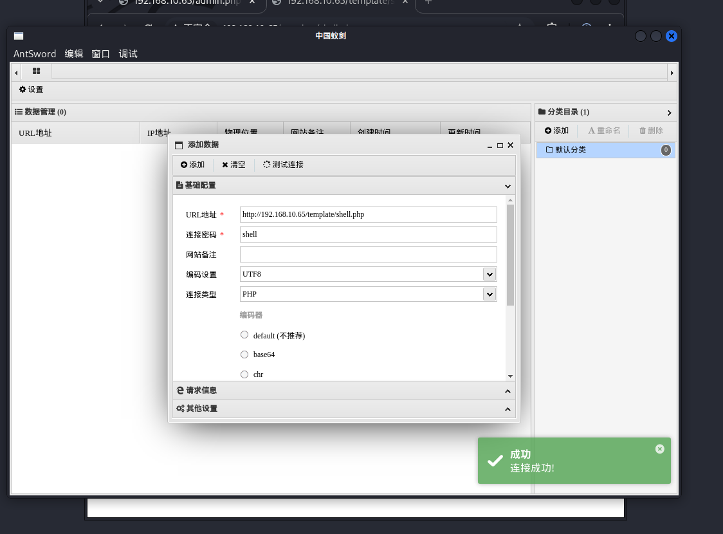Open the 连接类型 PHP dropdown

pyautogui.click(x=490, y=294)
